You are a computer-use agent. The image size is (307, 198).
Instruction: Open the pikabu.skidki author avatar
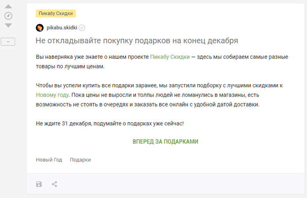click(x=40, y=28)
